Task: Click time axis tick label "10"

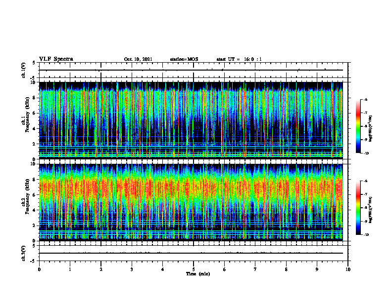Action: tap(348, 269)
